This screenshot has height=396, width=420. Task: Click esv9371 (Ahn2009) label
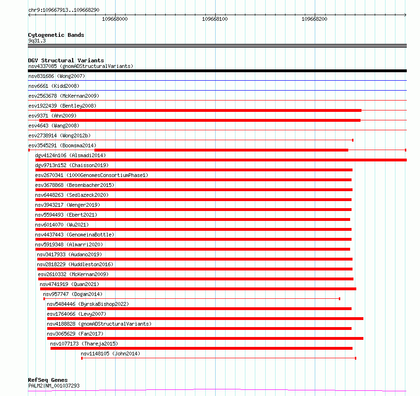tap(52, 116)
